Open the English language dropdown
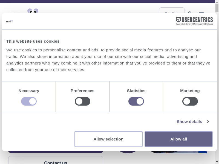This screenshot has height=164, width=219. [x=172, y=11]
